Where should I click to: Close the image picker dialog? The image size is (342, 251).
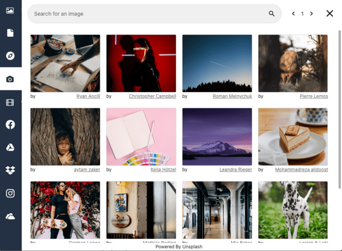point(329,14)
